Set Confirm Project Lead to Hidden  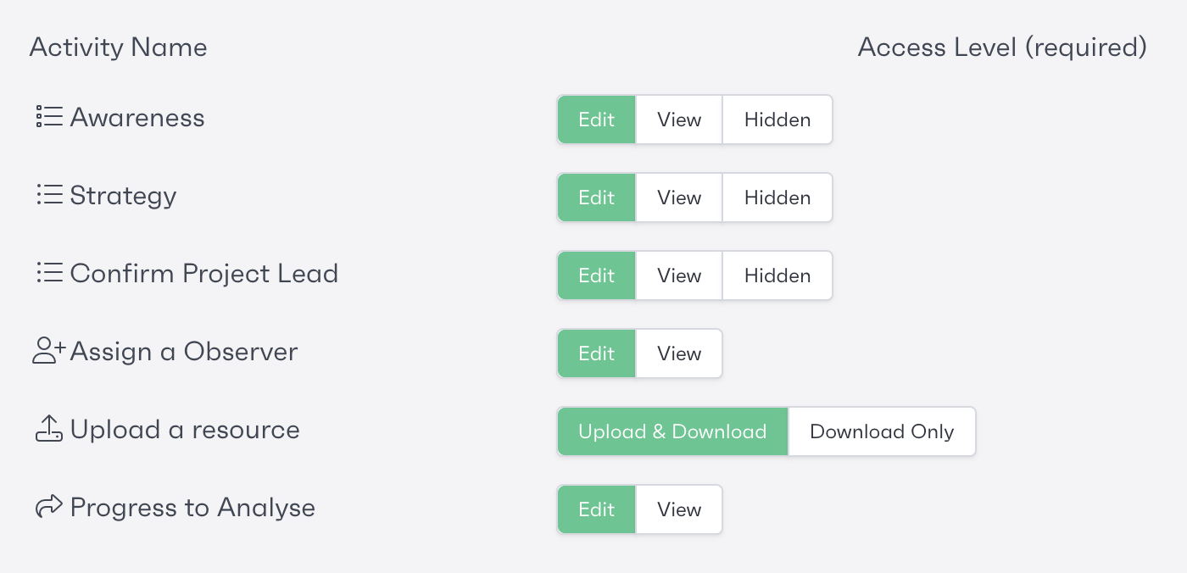tap(777, 275)
